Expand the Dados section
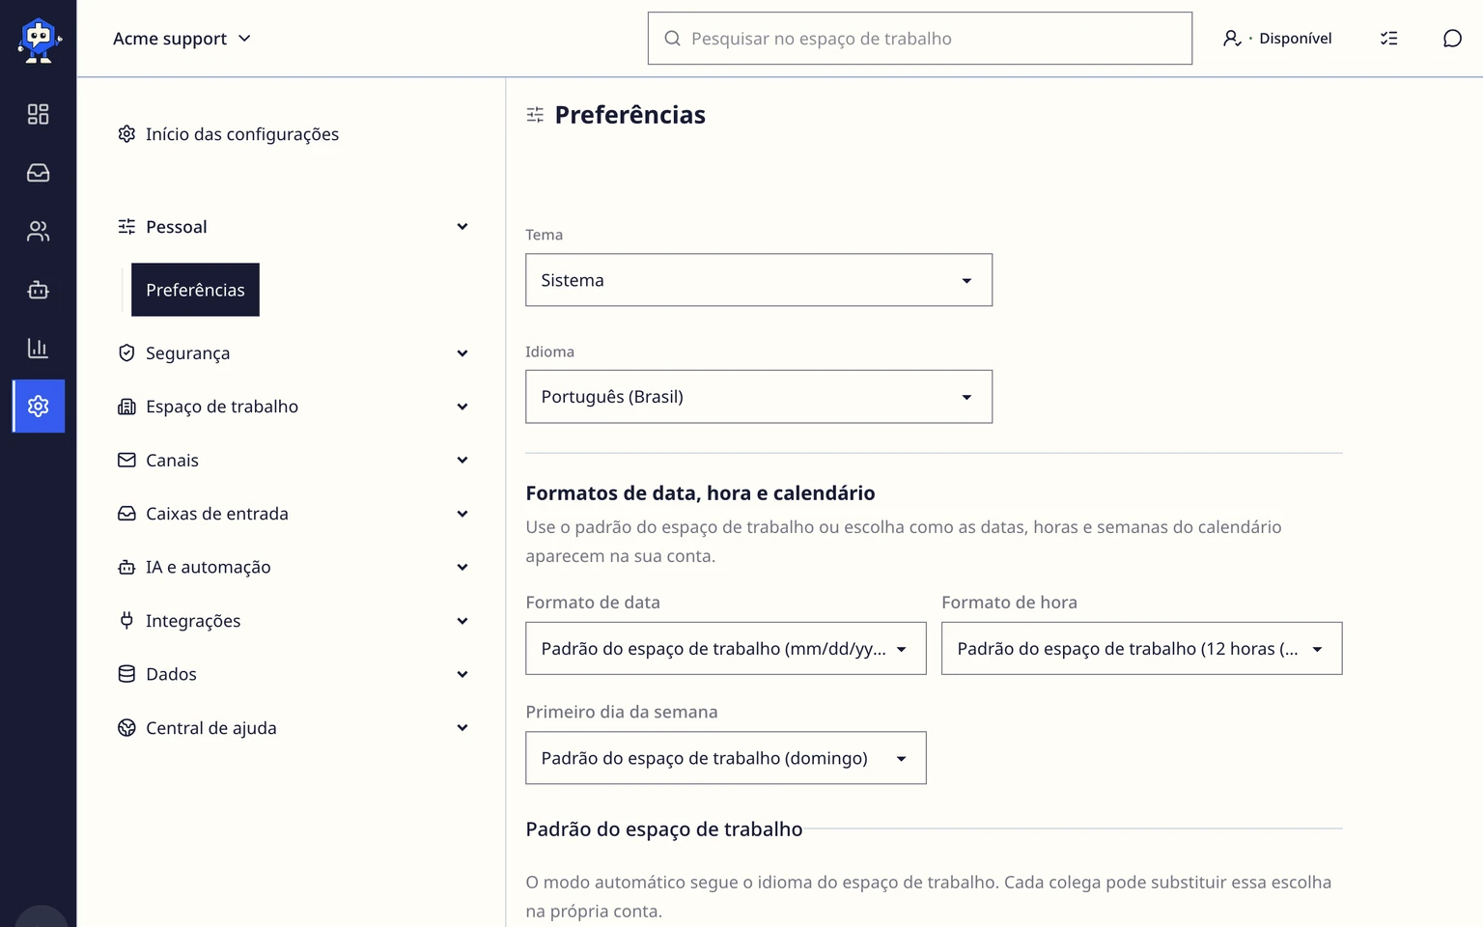 pyautogui.click(x=293, y=674)
